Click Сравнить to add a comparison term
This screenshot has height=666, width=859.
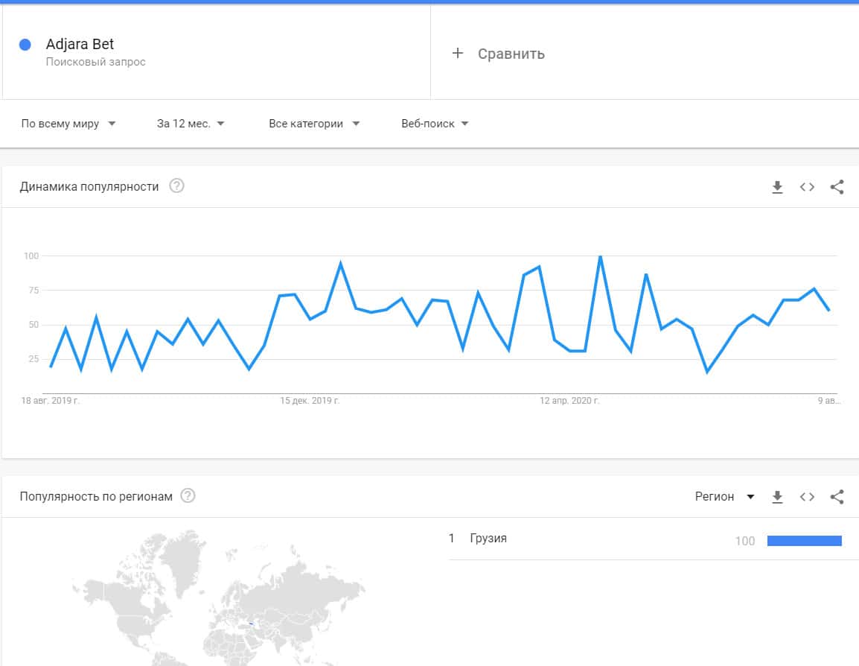pyautogui.click(x=511, y=54)
